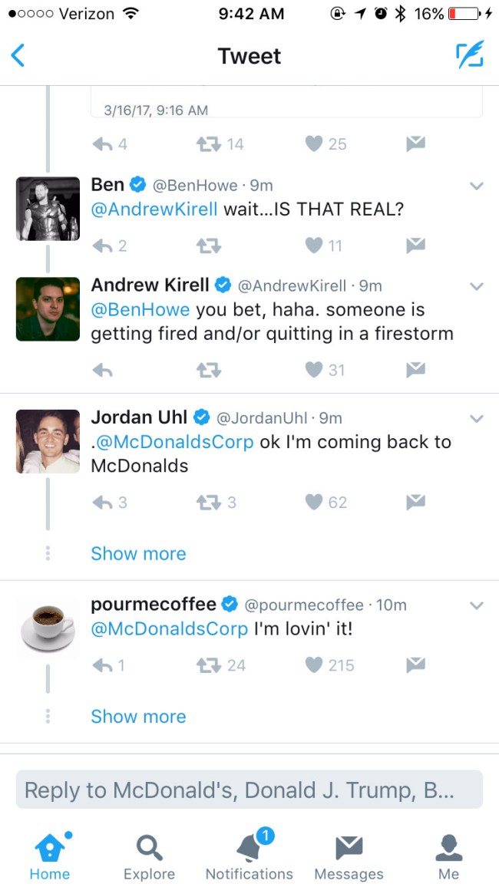Tap the Reply to McDonald's text field
The image size is (499, 887).
point(249,790)
